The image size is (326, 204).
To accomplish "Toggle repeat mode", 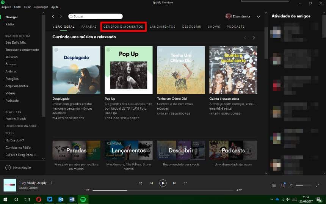I will tap(185, 183).
